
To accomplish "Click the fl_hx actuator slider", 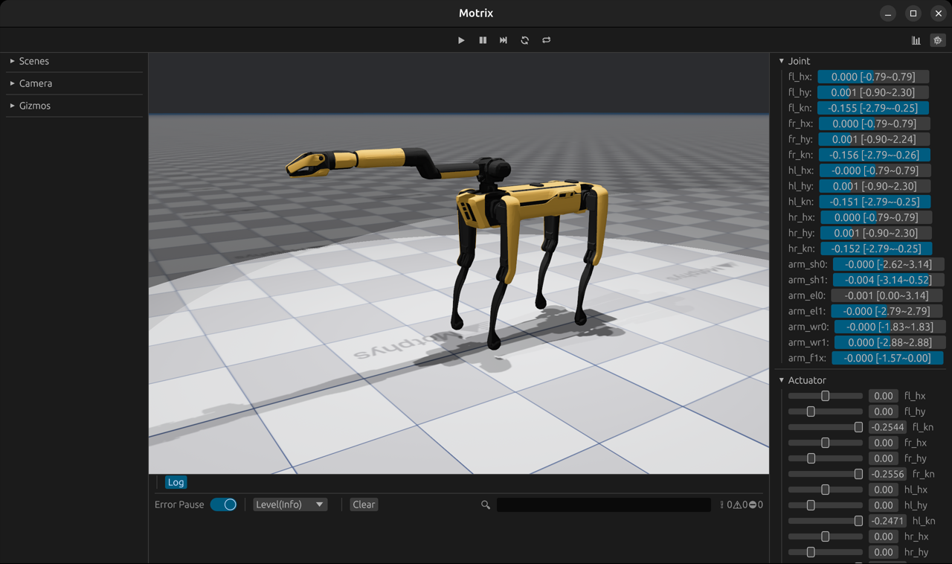I will (826, 396).
